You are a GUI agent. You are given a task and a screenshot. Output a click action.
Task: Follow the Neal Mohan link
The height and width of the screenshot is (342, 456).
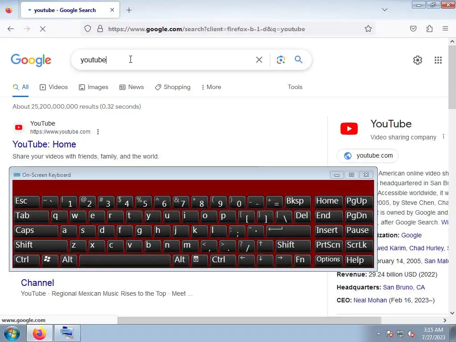[x=370, y=300]
